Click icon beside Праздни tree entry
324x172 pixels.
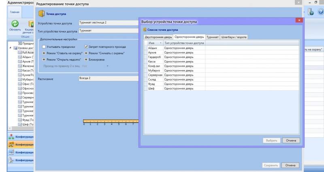20,43
